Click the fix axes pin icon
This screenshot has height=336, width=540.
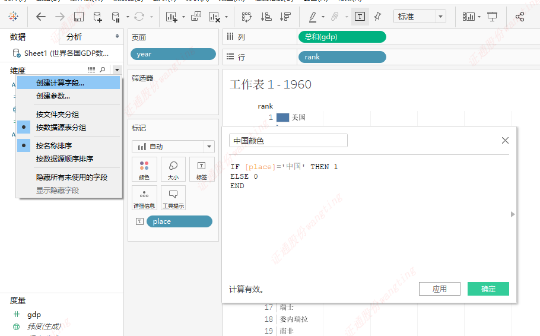pyautogui.click(x=378, y=16)
